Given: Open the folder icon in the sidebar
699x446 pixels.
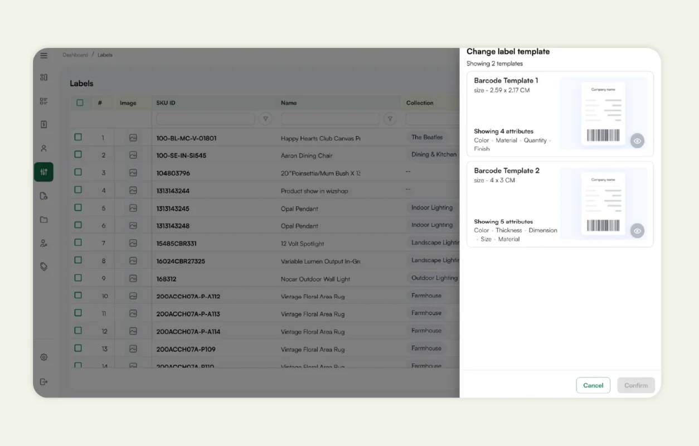Looking at the screenshot, I should tap(43, 220).
